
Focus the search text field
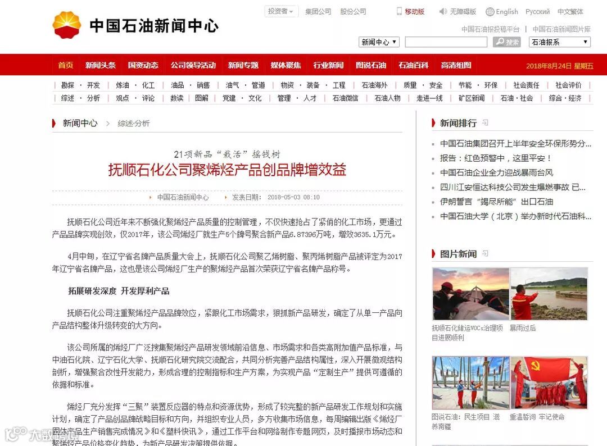tap(446, 42)
